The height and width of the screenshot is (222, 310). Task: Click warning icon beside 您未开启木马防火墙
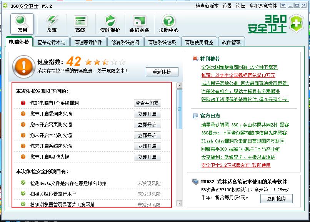[23, 135]
